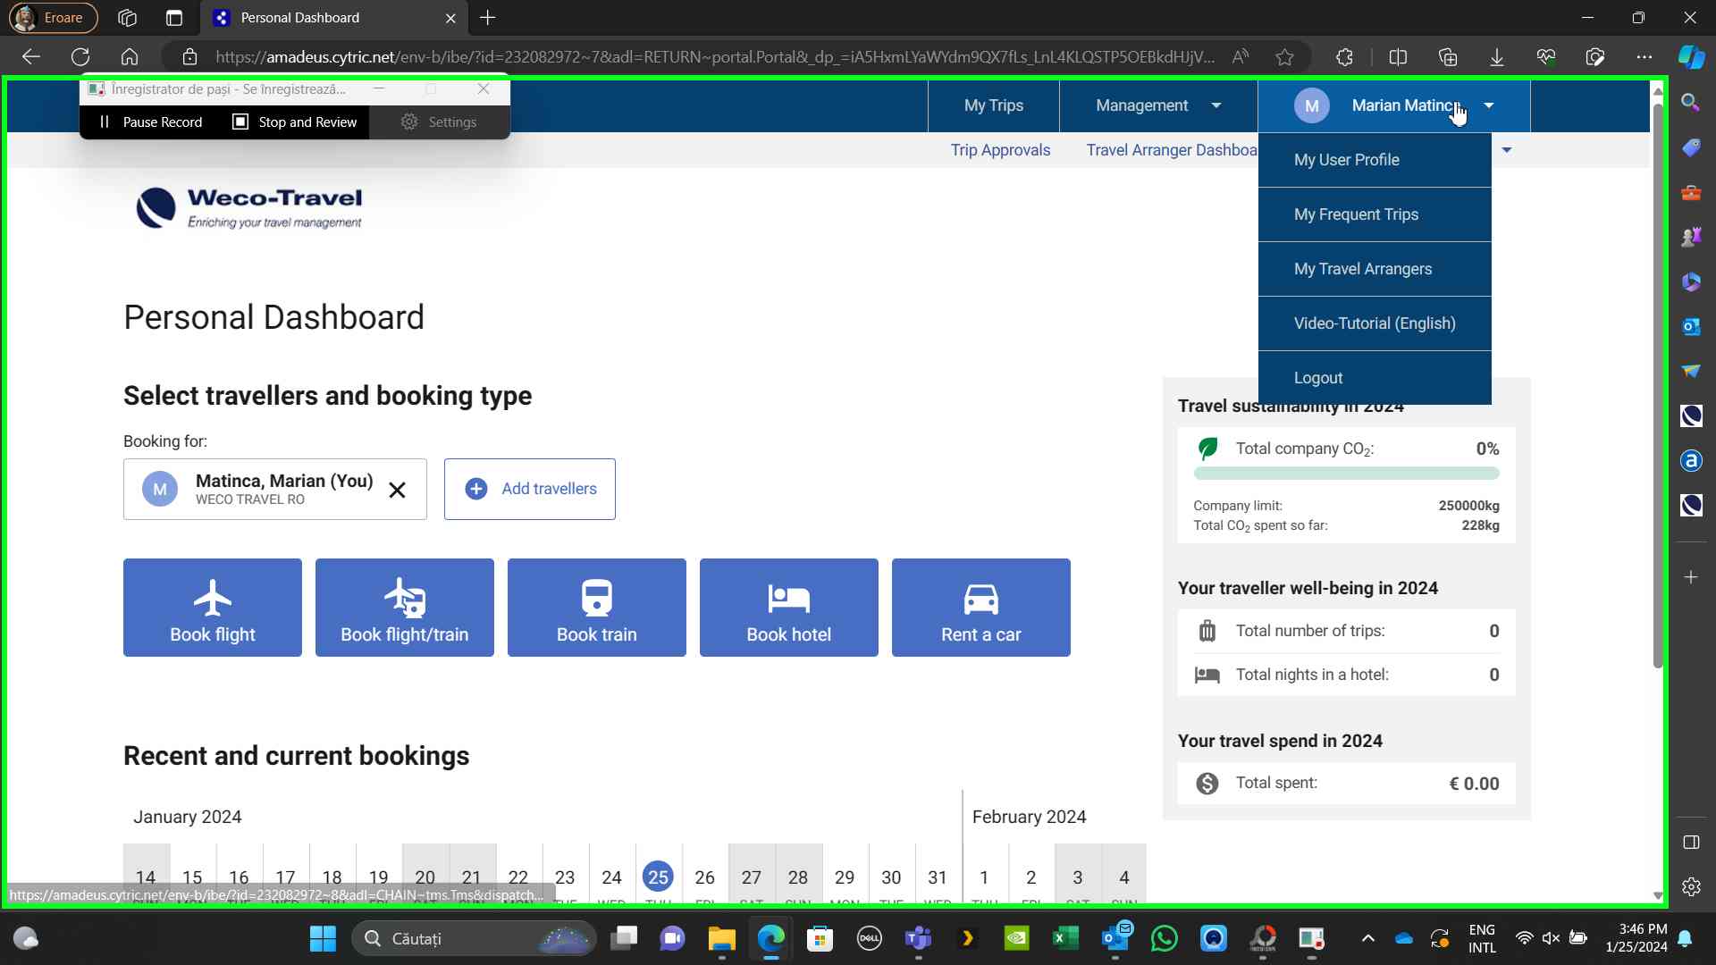This screenshot has width=1716, height=965.
Task: Click Logout in the user menu
Action: pos(1375,378)
